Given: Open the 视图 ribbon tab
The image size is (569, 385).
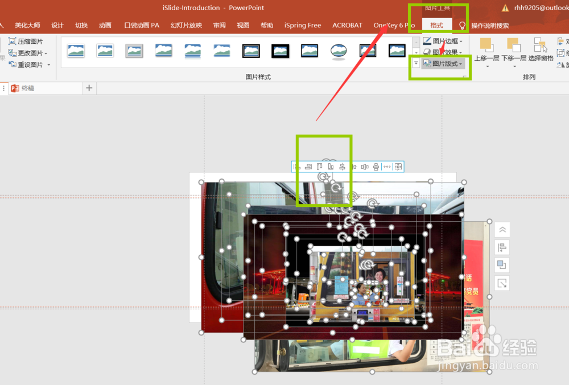Looking at the screenshot, I should click(x=243, y=26).
